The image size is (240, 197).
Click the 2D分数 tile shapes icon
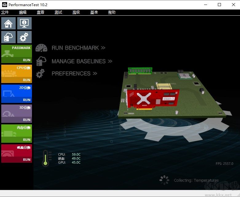click(x=9, y=93)
